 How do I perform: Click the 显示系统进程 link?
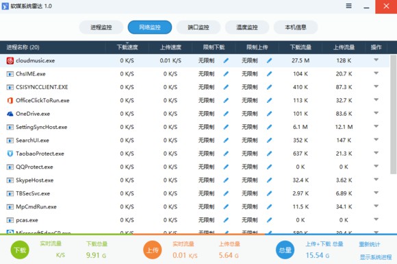click(376, 257)
